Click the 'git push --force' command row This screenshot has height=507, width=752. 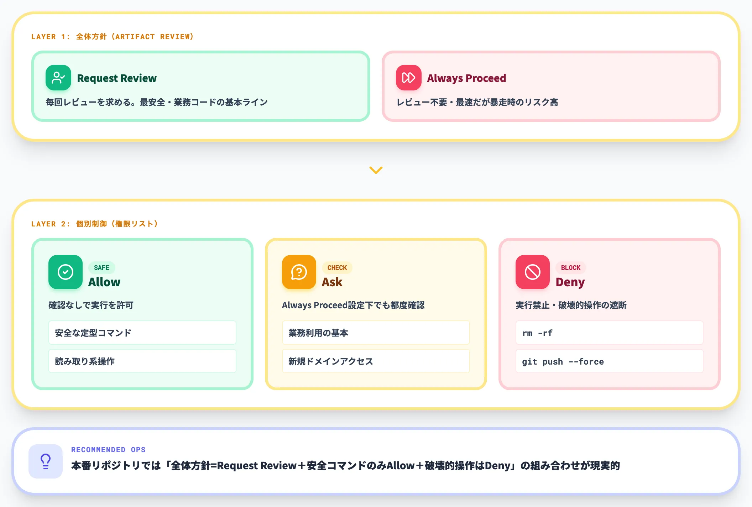pos(610,361)
